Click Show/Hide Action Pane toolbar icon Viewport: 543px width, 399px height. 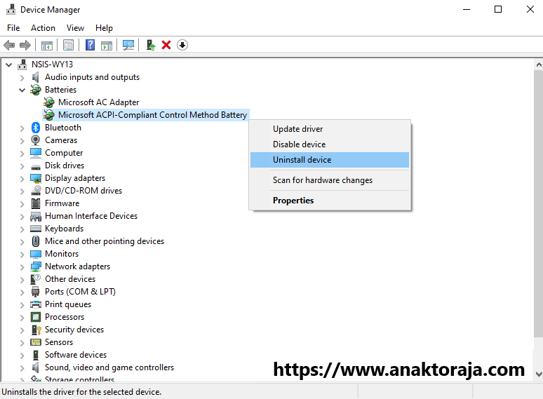(107, 46)
